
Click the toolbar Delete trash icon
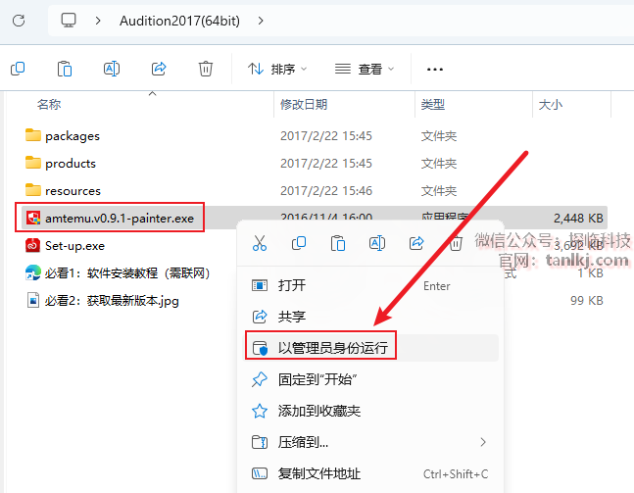206,69
